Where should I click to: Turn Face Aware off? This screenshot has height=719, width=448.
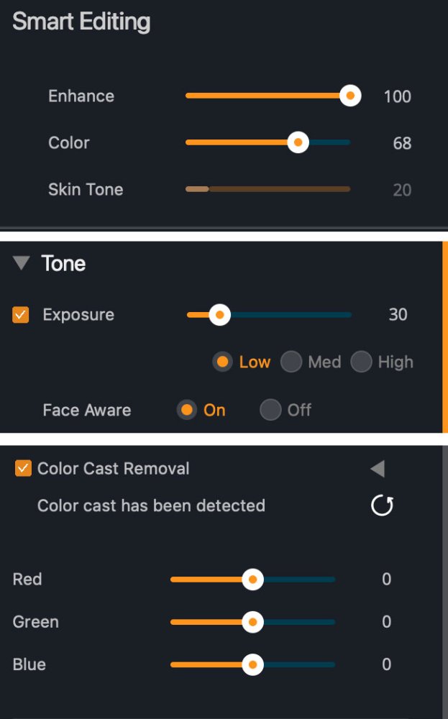coord(270,410)
